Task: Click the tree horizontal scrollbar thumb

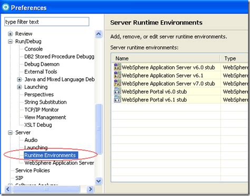Action: [x=46, y=189]
